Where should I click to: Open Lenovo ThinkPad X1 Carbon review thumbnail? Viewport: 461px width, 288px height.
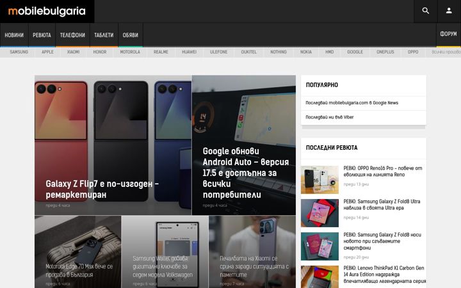tap(319, 277)
